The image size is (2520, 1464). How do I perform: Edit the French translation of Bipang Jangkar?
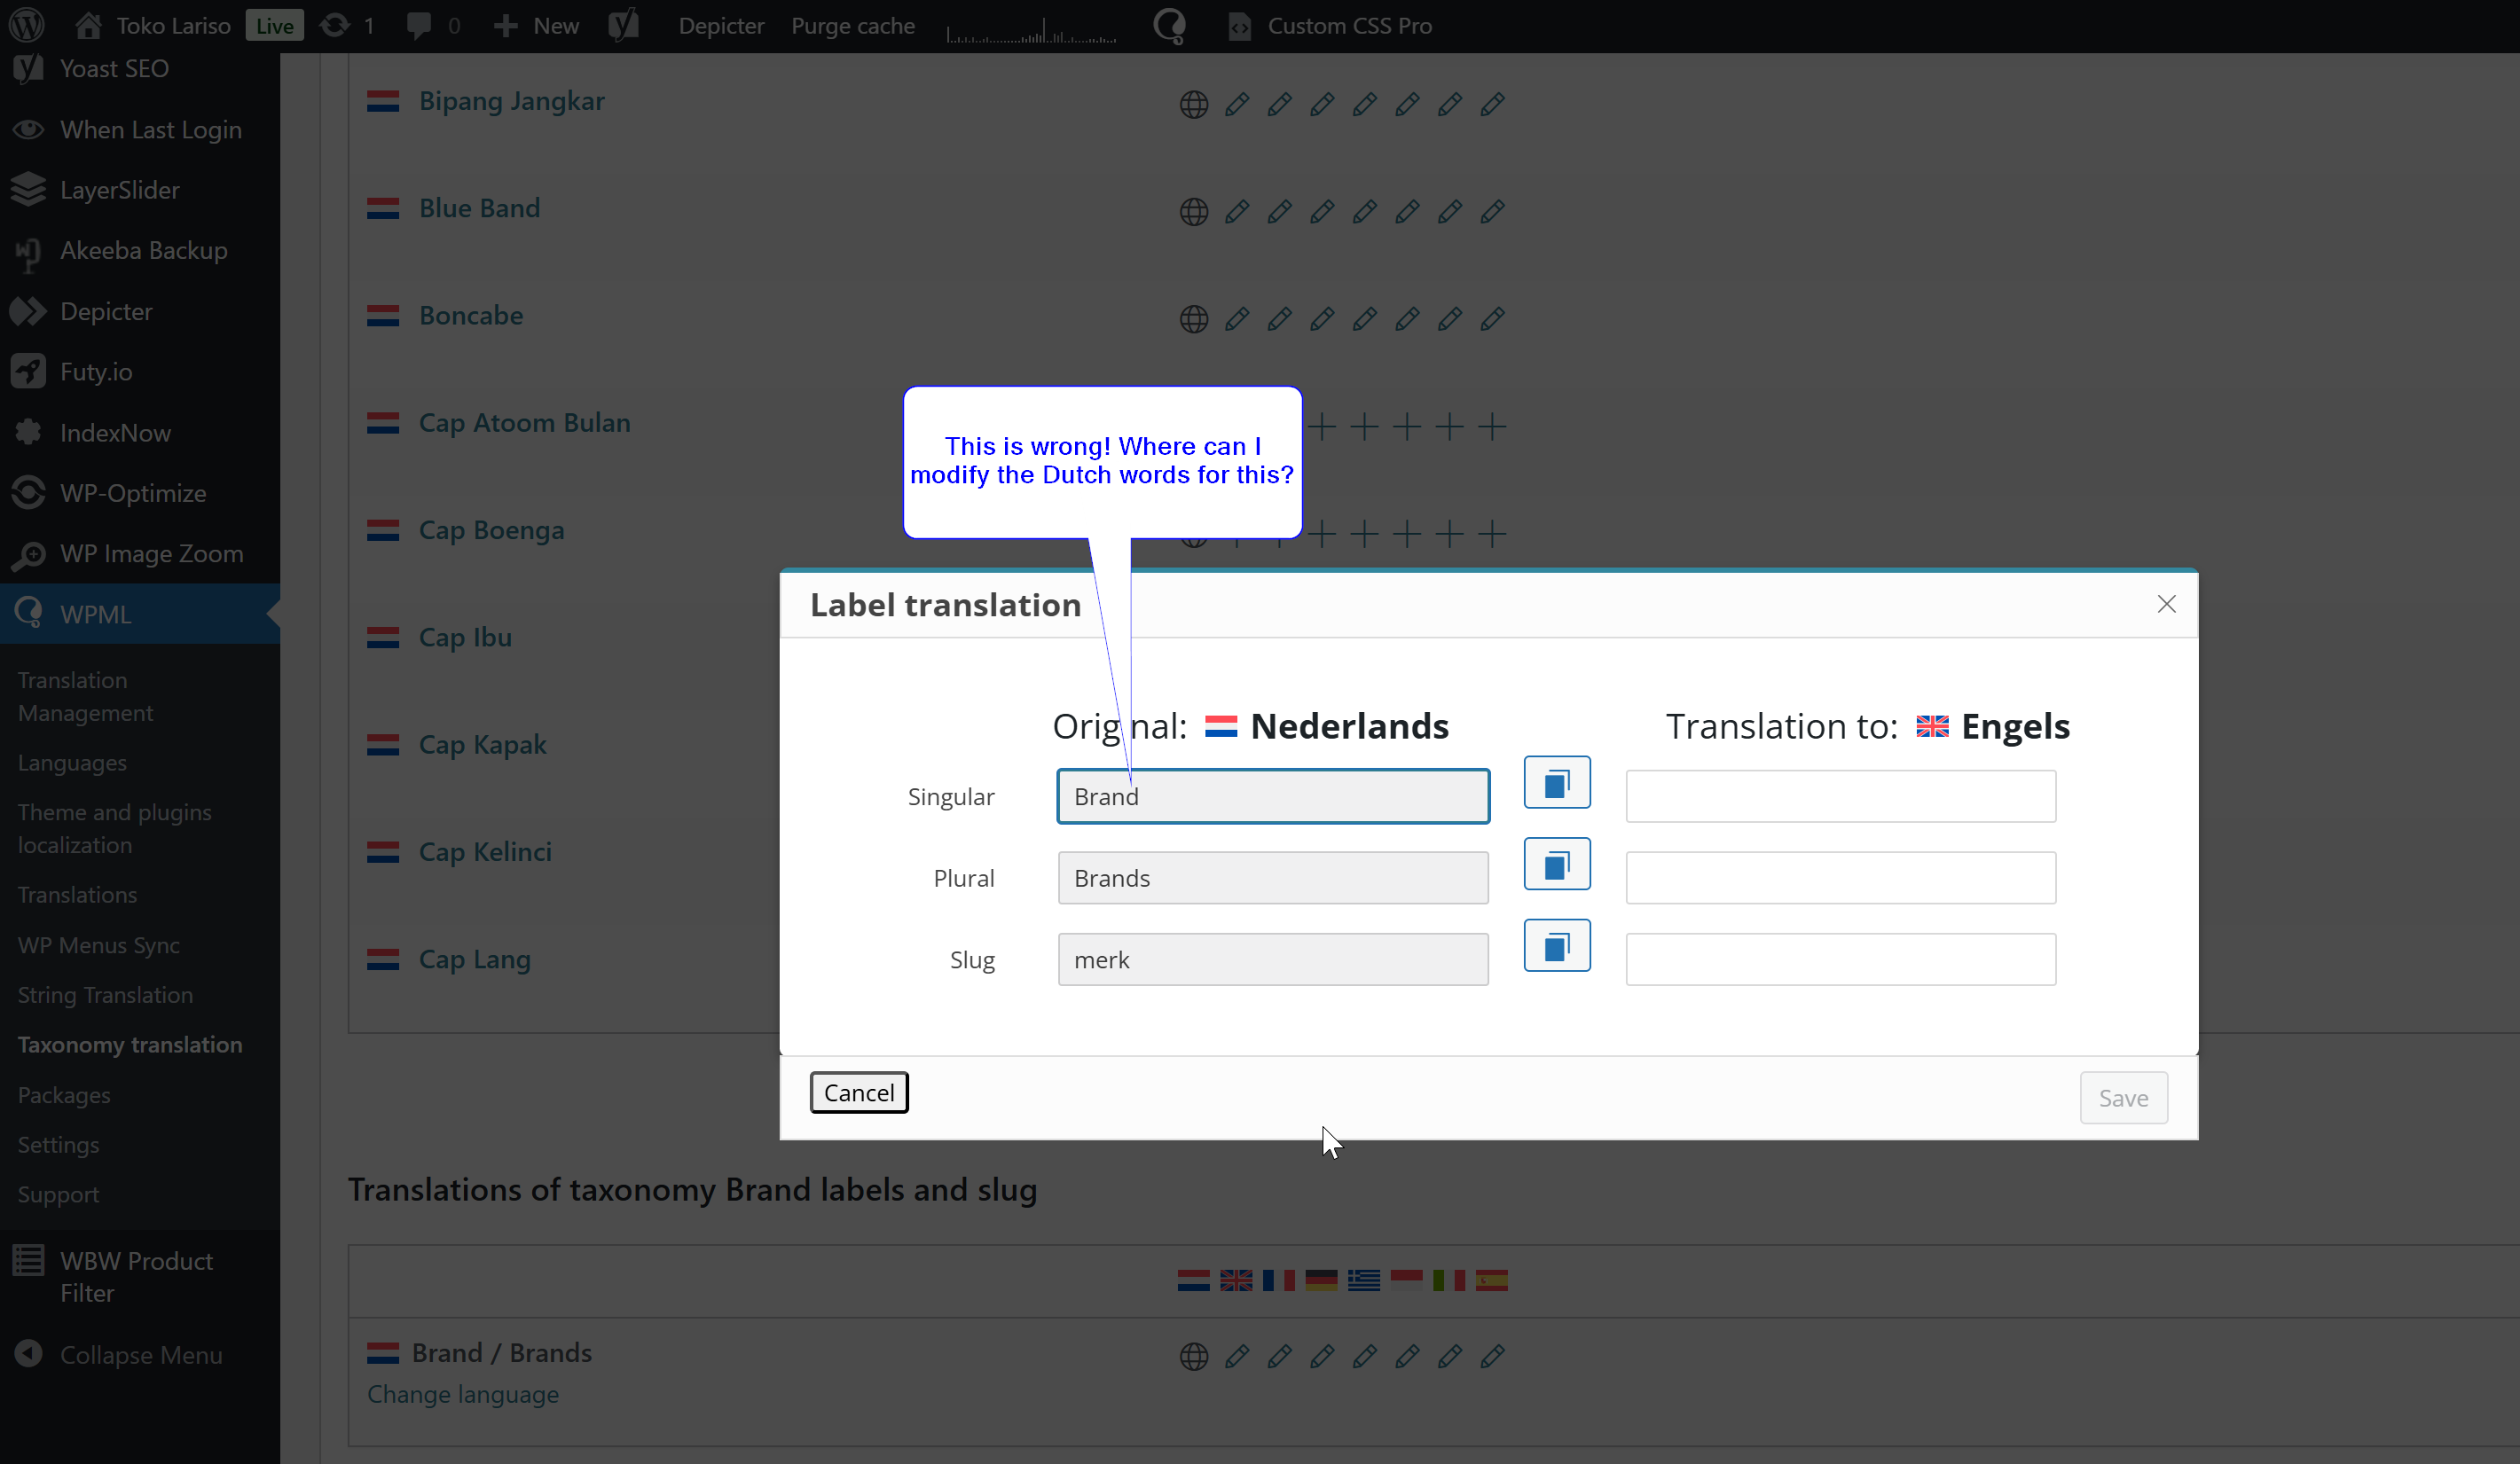coord(1279,104)
